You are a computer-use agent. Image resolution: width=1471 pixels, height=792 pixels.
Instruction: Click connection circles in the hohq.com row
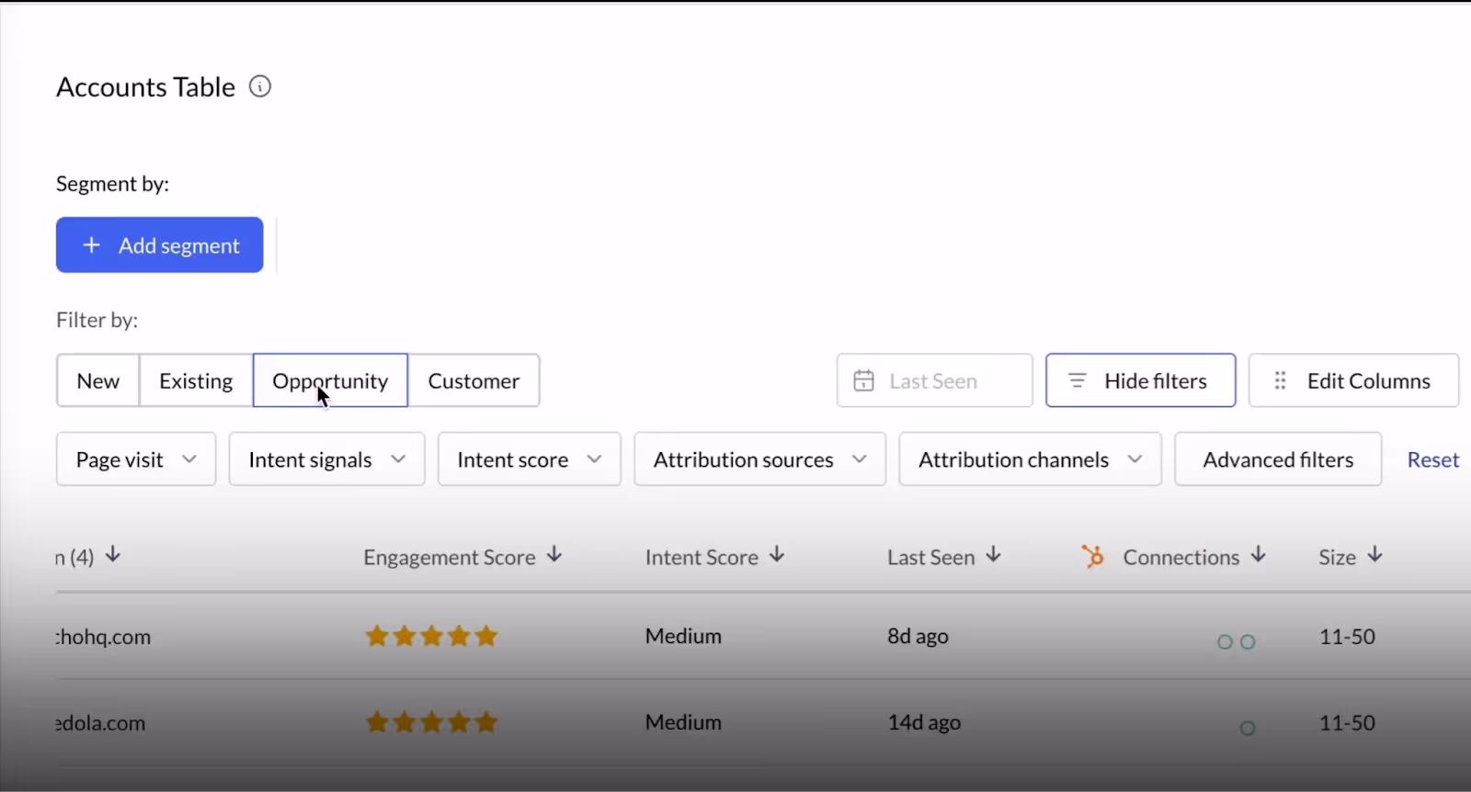tap(1237, 642)
